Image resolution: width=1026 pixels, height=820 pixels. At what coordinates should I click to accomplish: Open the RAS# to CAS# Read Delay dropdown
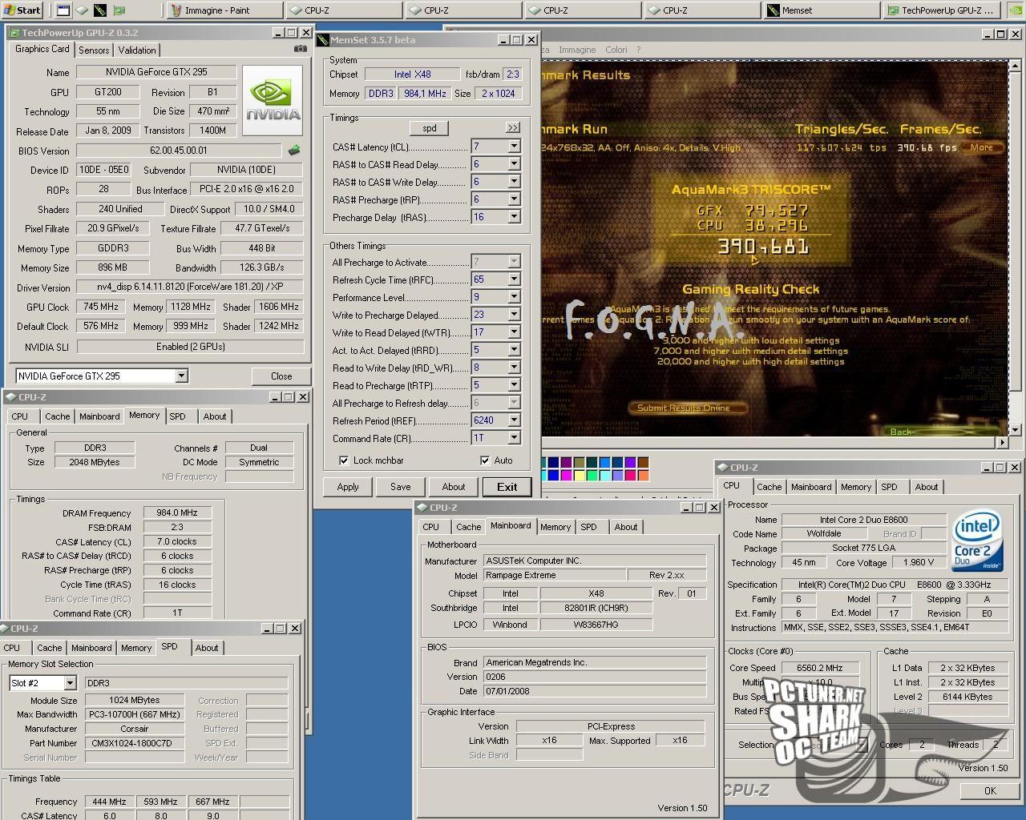point(514,164)
